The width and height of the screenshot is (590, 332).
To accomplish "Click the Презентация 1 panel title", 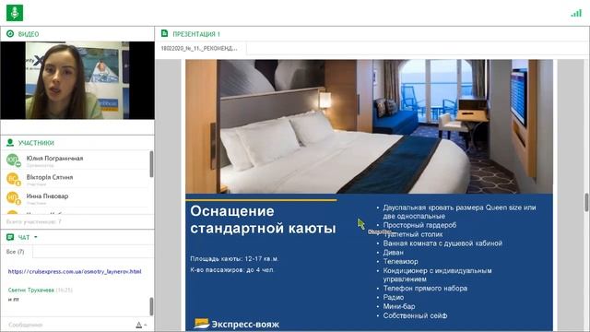I will coord(196,34).
